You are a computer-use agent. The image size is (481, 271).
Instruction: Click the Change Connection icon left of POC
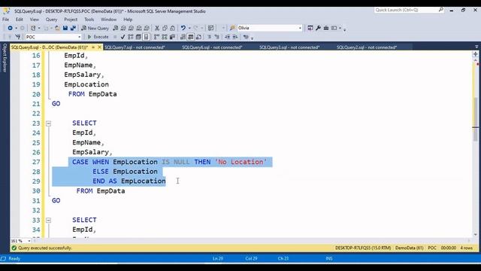(17, 37)
